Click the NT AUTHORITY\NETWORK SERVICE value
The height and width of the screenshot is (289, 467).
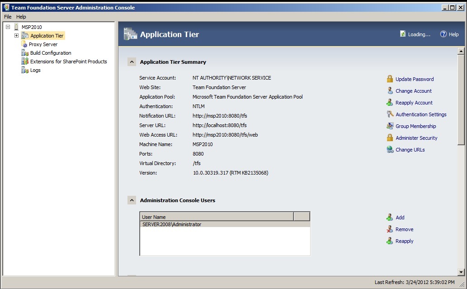pyautogui.click(x=232, y=78)
